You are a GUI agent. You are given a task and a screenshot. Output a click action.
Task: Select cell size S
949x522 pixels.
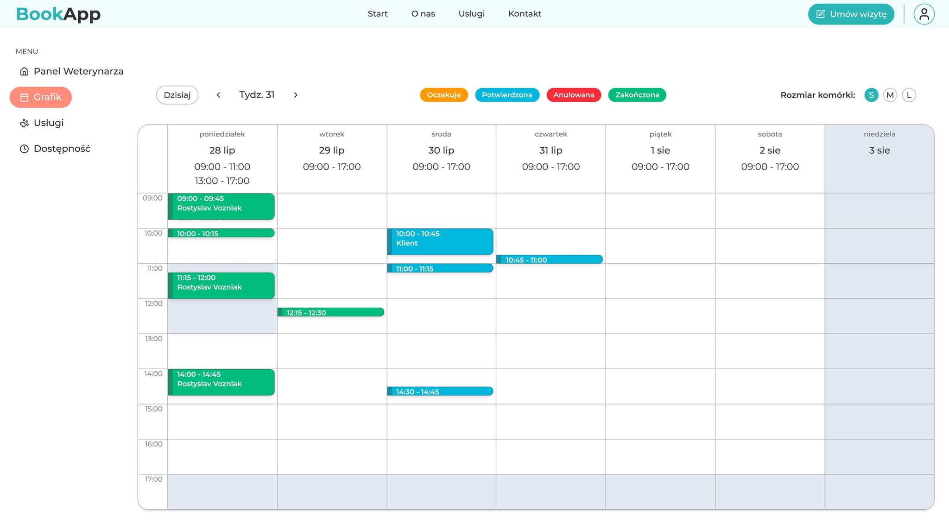coord(871,95)
